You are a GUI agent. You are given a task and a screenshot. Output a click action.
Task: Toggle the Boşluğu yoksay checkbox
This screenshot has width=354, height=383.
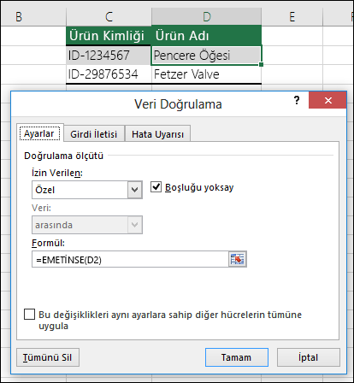[156, 187]
